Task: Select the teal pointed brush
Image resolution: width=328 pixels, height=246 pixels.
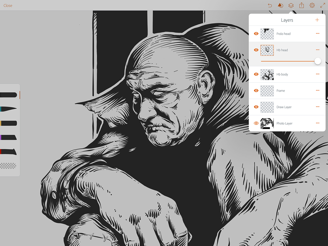Action: 8,109
